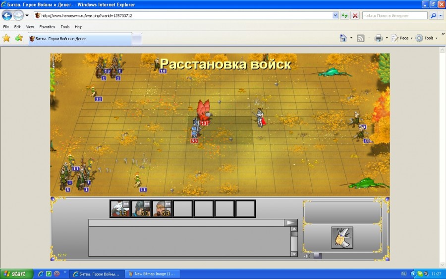
Task: Open the Favorites menu
Action: [47, 27]
